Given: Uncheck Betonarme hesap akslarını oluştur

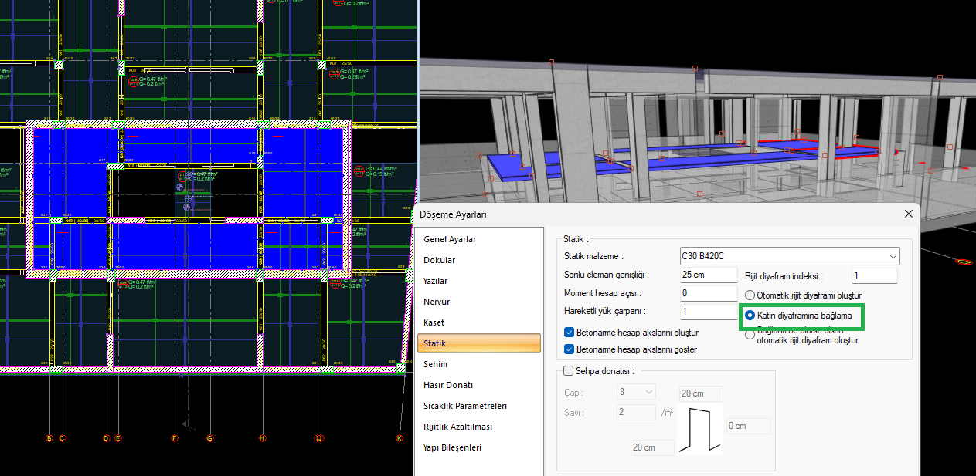Looking at the screenshot, I should tap(570, 333).
